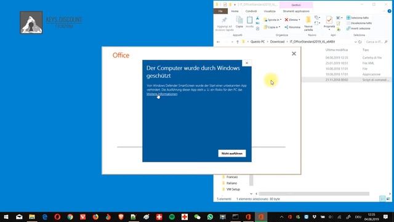Click the Aggiungi ad Accesso rapido pin icon
This screenshot has width=394, height=222.
coord(224,20)
